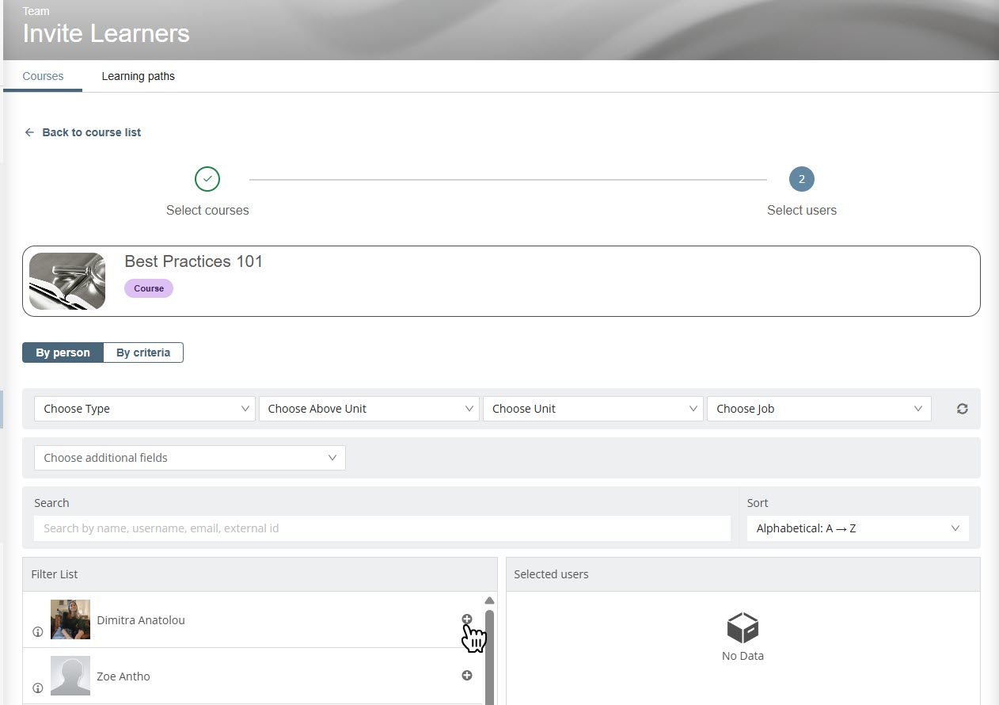
Task: Switch to the Learning paths tab
Action: point(138,77)
